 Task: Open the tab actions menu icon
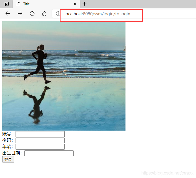(6, 4)
